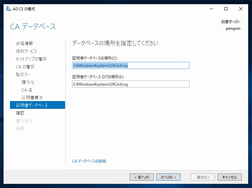Click the AD CS configuration title bar icon

click(x=8, y=9)
